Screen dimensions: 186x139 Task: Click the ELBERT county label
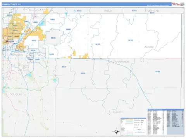pyautogui.click(x=118, y=112)
